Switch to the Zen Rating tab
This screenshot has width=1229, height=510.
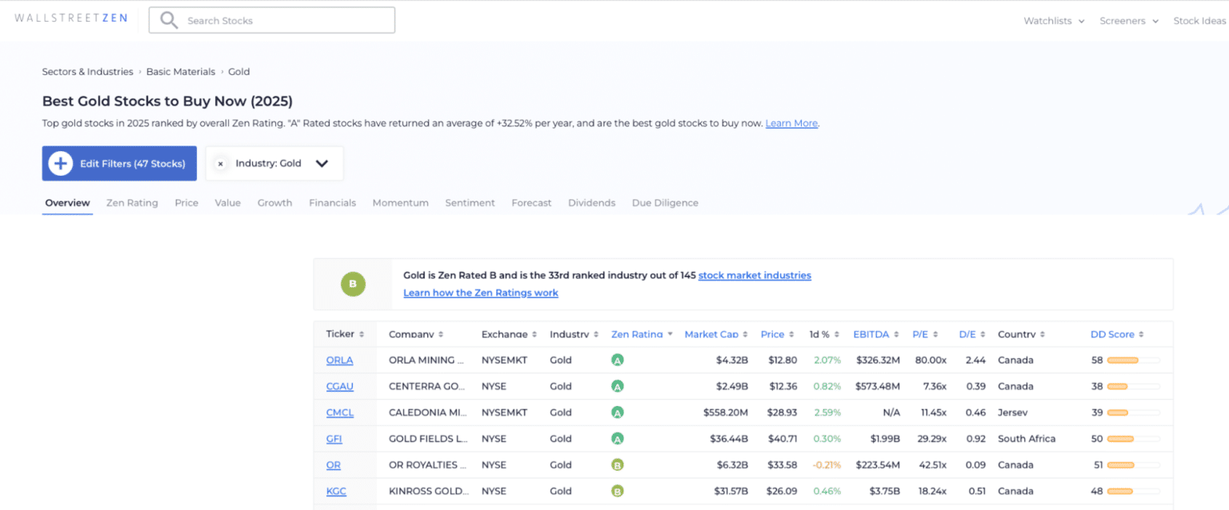pos(132,203)
